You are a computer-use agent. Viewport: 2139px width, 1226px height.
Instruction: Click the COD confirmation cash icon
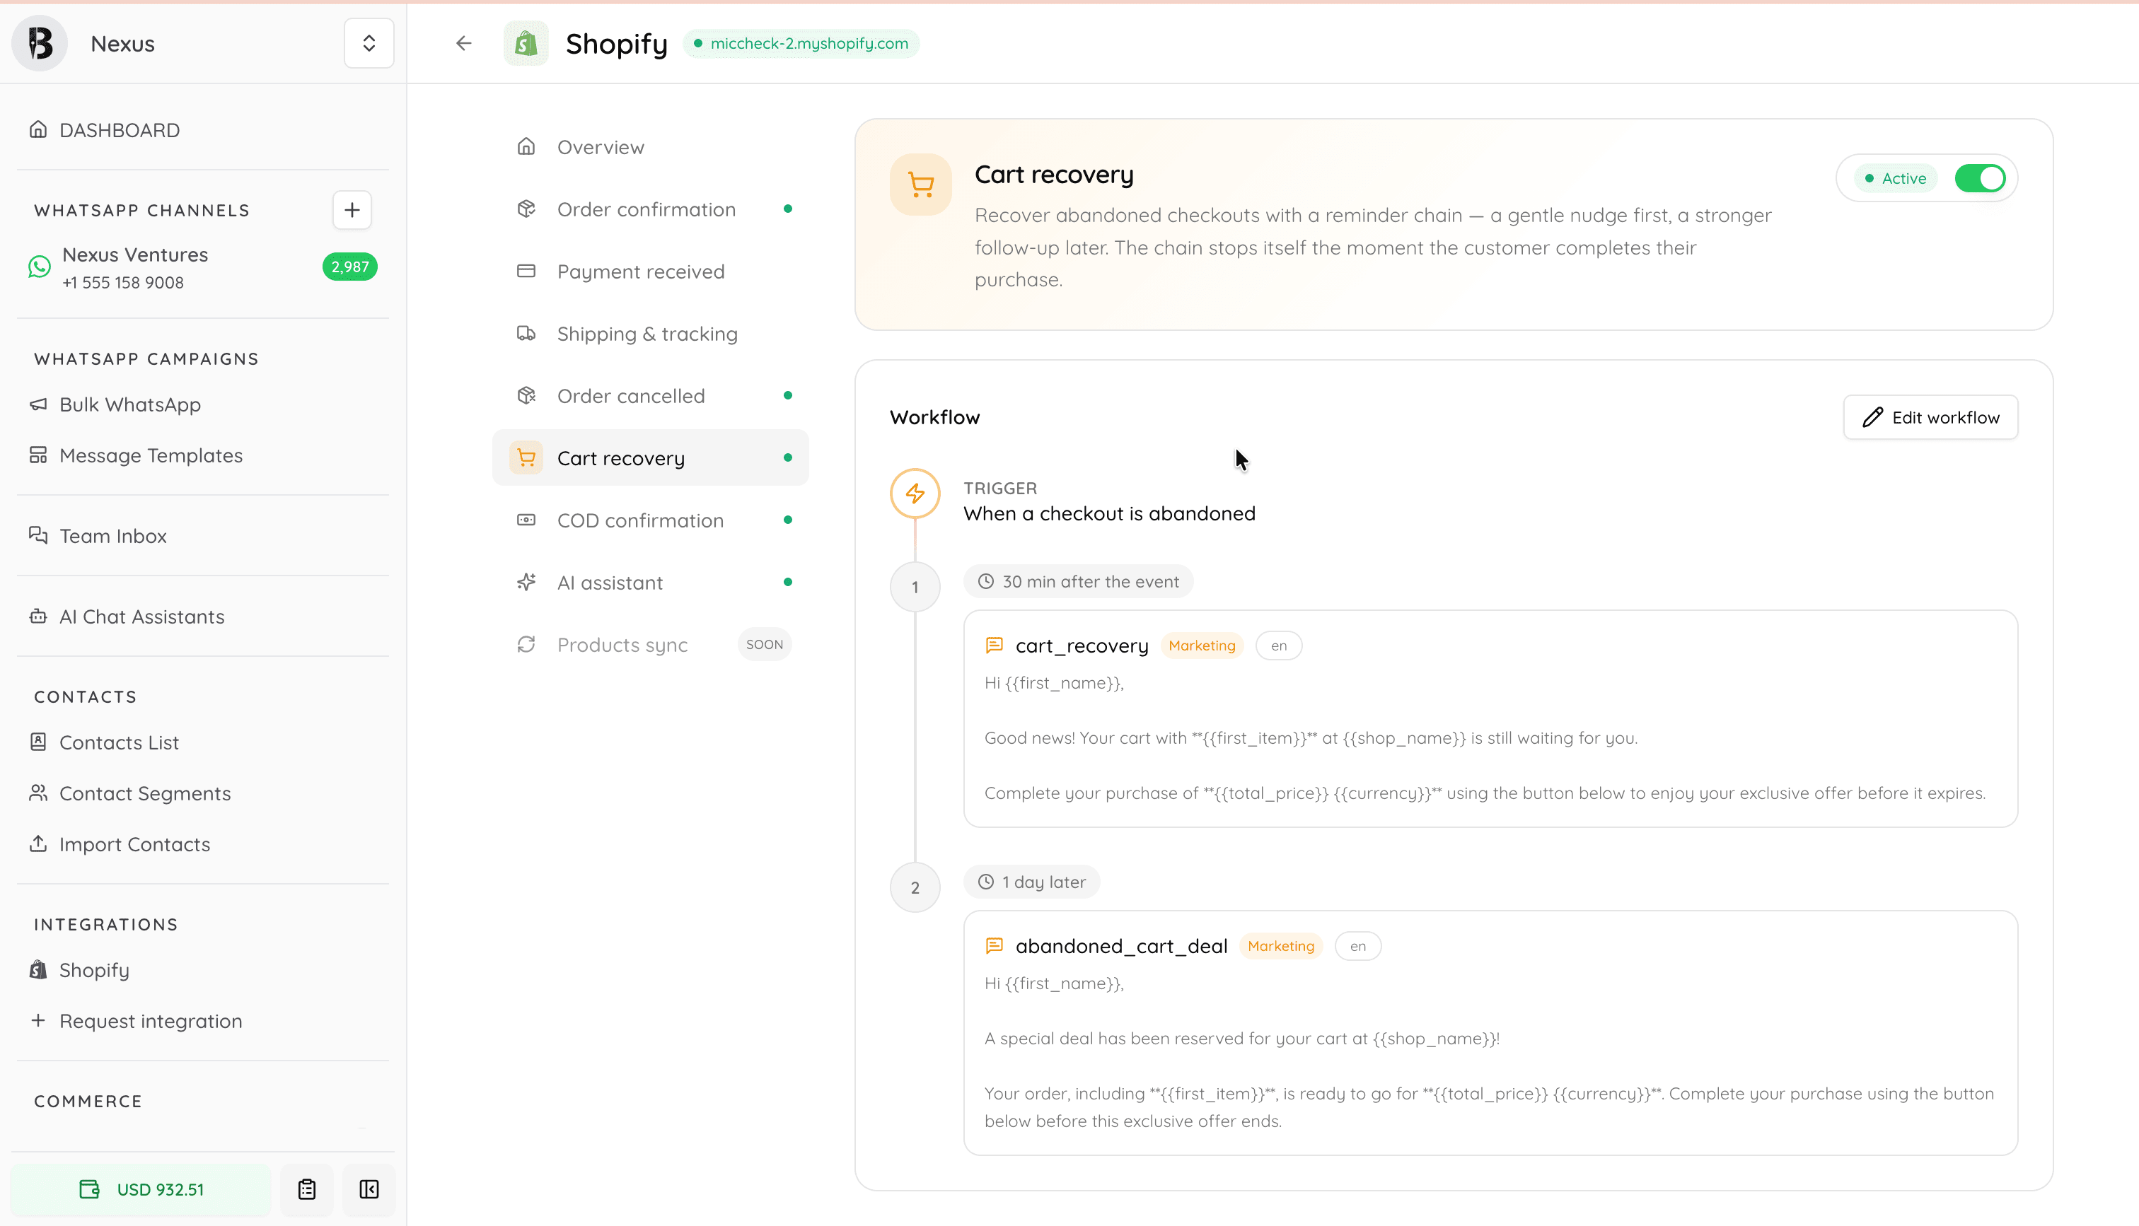[x=526, y=520]
